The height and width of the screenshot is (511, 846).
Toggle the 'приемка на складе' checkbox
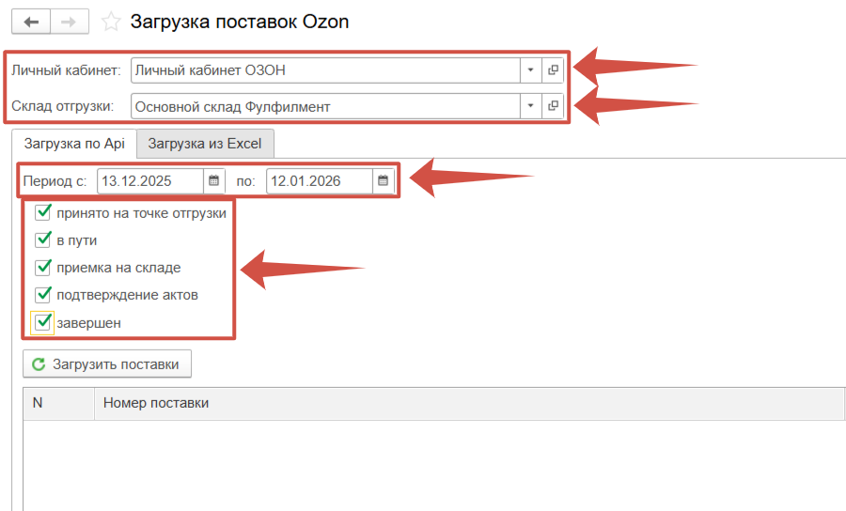tap(42, 267)
